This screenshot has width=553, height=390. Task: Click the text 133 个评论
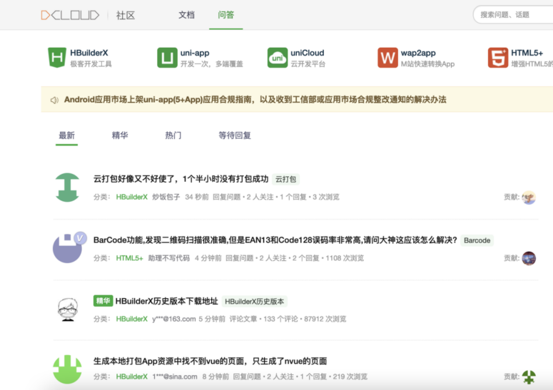pyautogui.click(x=280, y=319)
